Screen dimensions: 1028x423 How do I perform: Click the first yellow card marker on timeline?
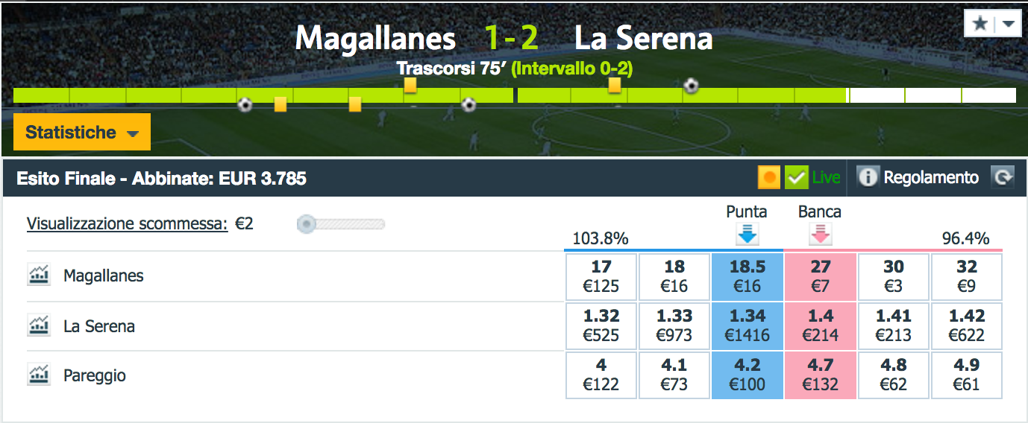[280, 104]
